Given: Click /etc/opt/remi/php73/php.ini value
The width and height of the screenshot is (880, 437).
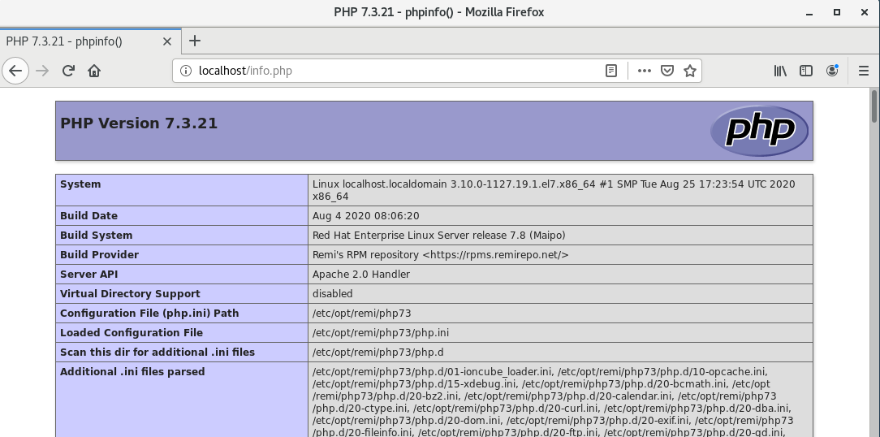Looking at the screenshot, I should pyautogui.click(x=381, y=333).
